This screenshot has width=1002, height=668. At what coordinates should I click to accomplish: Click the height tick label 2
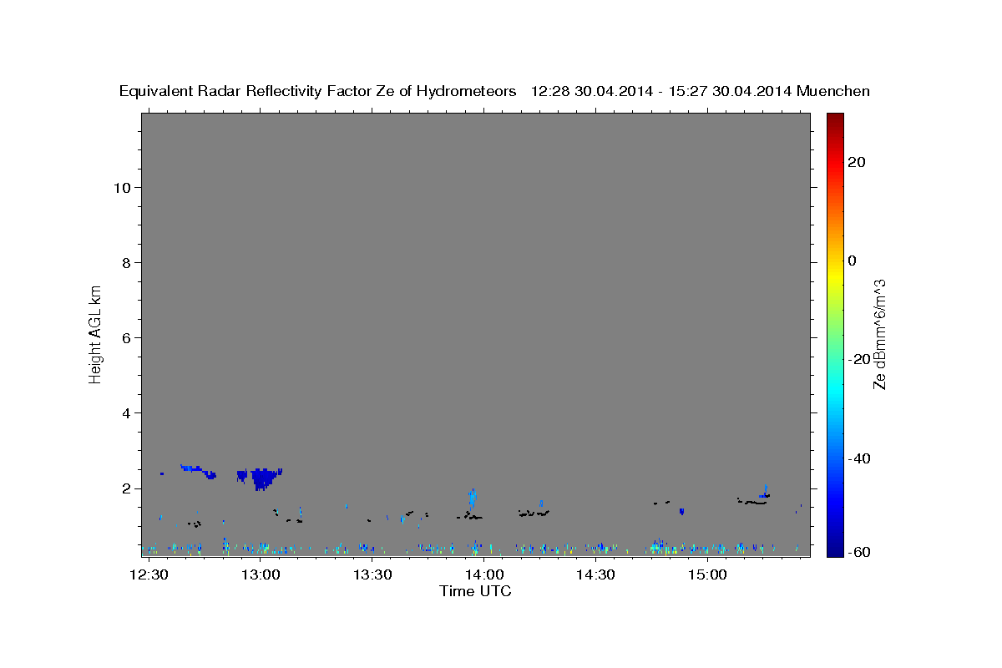click(x=128, y=488)
